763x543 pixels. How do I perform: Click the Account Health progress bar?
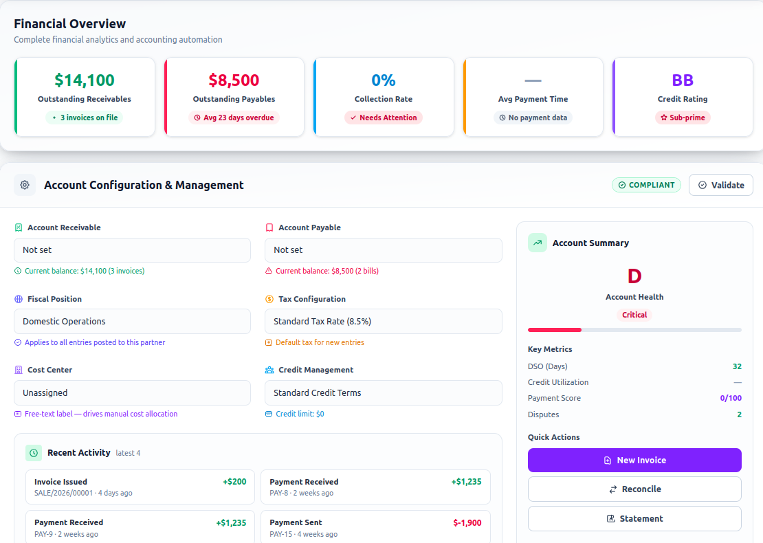tap(634, 330)
